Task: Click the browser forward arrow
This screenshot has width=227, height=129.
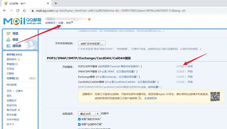Action: click(x=11, y=10)
